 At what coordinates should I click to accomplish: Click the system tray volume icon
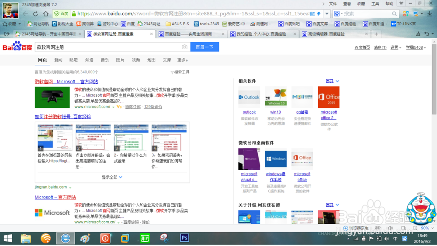point(387,239)
